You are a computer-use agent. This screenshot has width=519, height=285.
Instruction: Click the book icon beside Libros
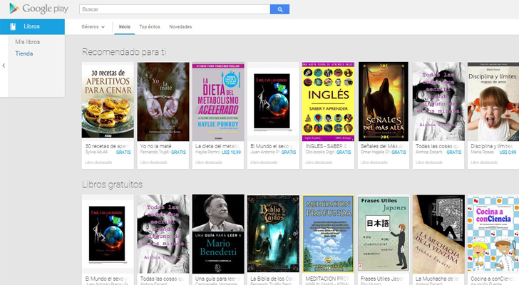tap(13, 26)
